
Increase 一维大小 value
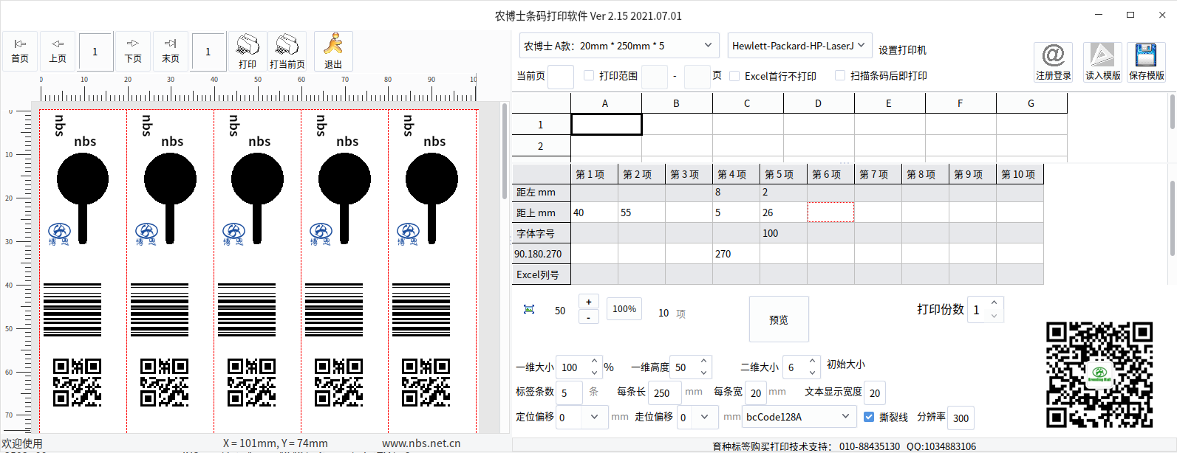click(594, 362)
